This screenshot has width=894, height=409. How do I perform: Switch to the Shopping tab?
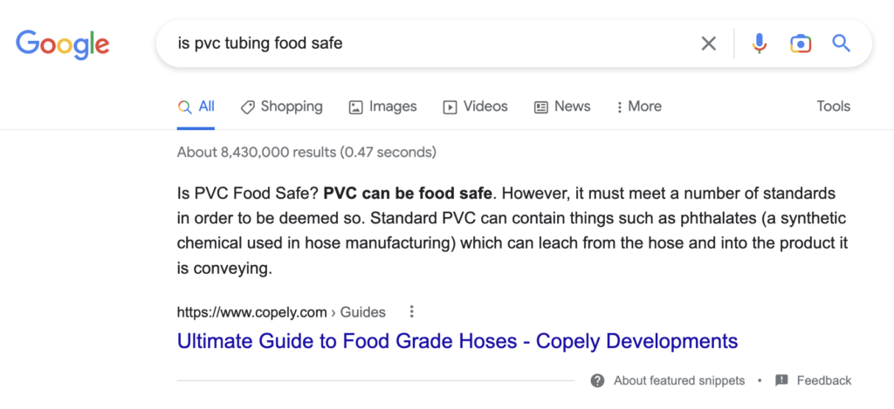tap(282, 106)
